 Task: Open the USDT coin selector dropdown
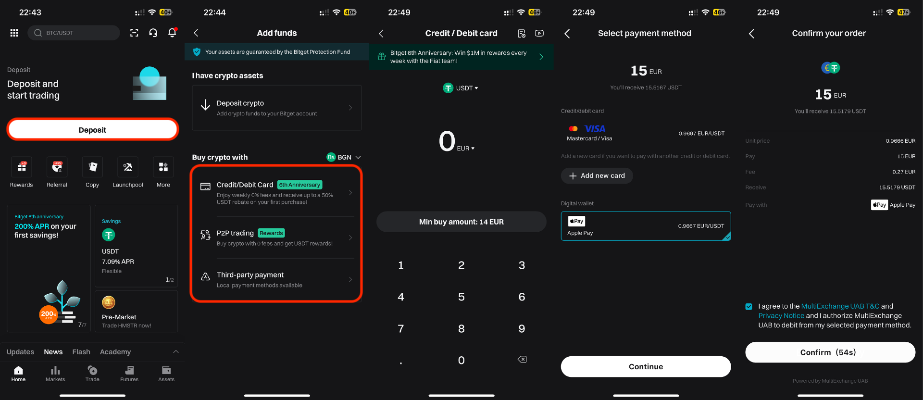(x=461, y=88)
